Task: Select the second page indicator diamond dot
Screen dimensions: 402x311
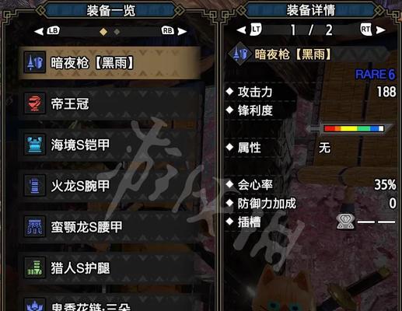Action: point(117,32)
